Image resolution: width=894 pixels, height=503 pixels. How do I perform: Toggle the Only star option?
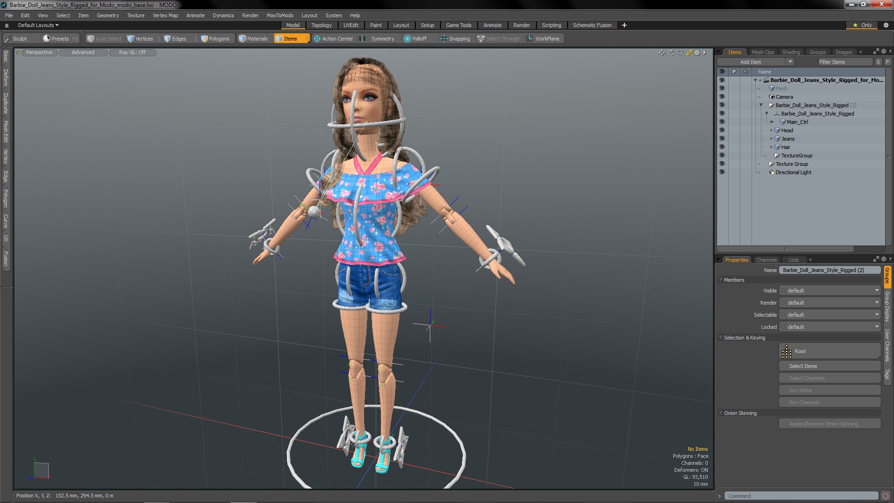[862, 25]
